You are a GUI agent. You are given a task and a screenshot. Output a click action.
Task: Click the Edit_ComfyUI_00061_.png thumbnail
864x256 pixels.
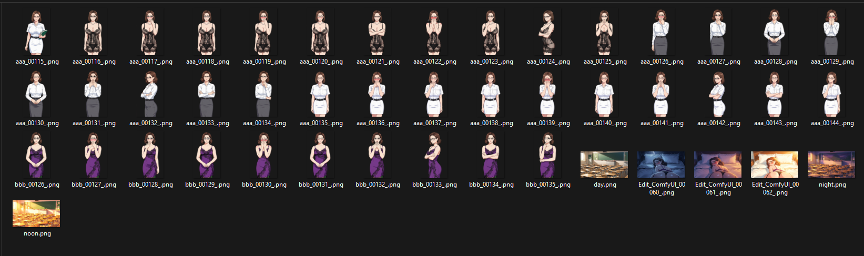(x=718, y=165)
